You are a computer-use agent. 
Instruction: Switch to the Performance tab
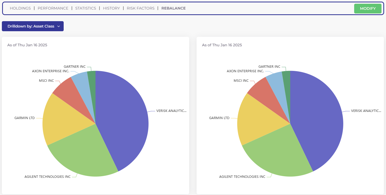tap(53, 8)
